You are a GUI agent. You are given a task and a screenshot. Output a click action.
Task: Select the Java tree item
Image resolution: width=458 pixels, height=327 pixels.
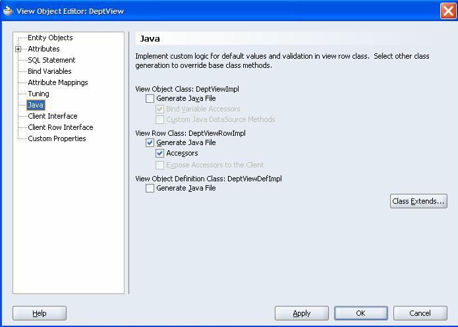tap(36, 105)
